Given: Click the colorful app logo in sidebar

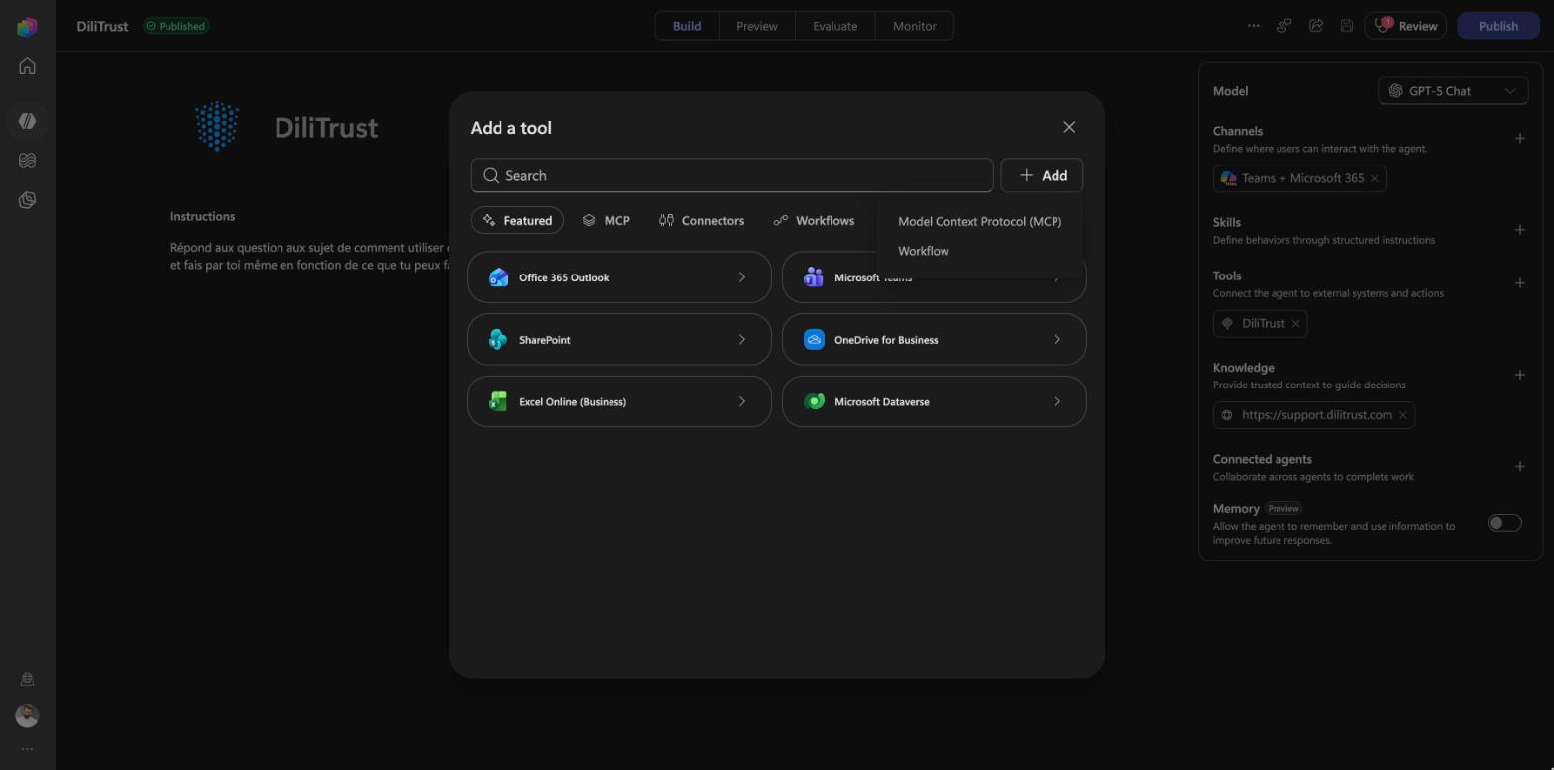Looking at the screenshot, I should 27,27.
